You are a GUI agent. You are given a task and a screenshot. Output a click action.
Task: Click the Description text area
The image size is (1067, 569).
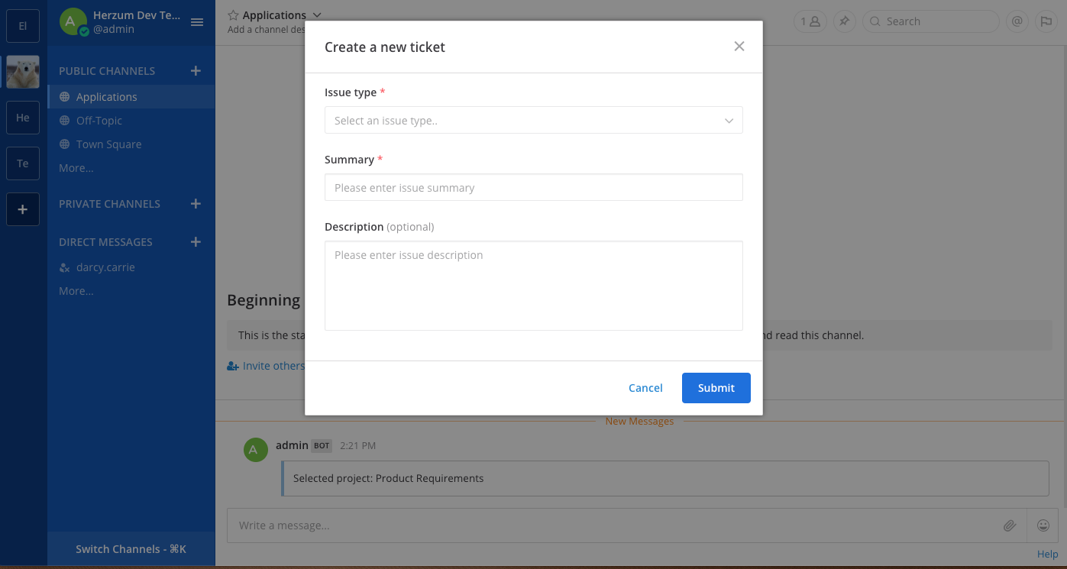[533, 286]
